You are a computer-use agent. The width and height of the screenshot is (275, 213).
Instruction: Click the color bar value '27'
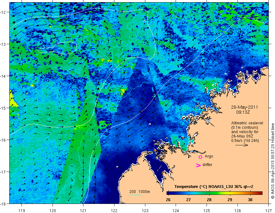coord(188,200)
